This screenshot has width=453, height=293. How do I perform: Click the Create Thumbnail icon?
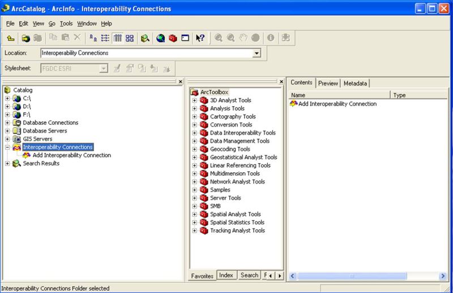(x=286, y=38)
